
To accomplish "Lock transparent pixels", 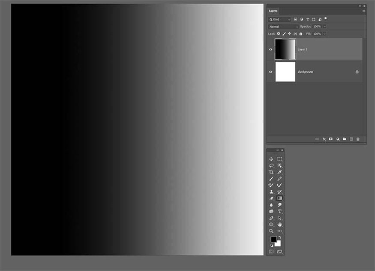I will point(279,34).
